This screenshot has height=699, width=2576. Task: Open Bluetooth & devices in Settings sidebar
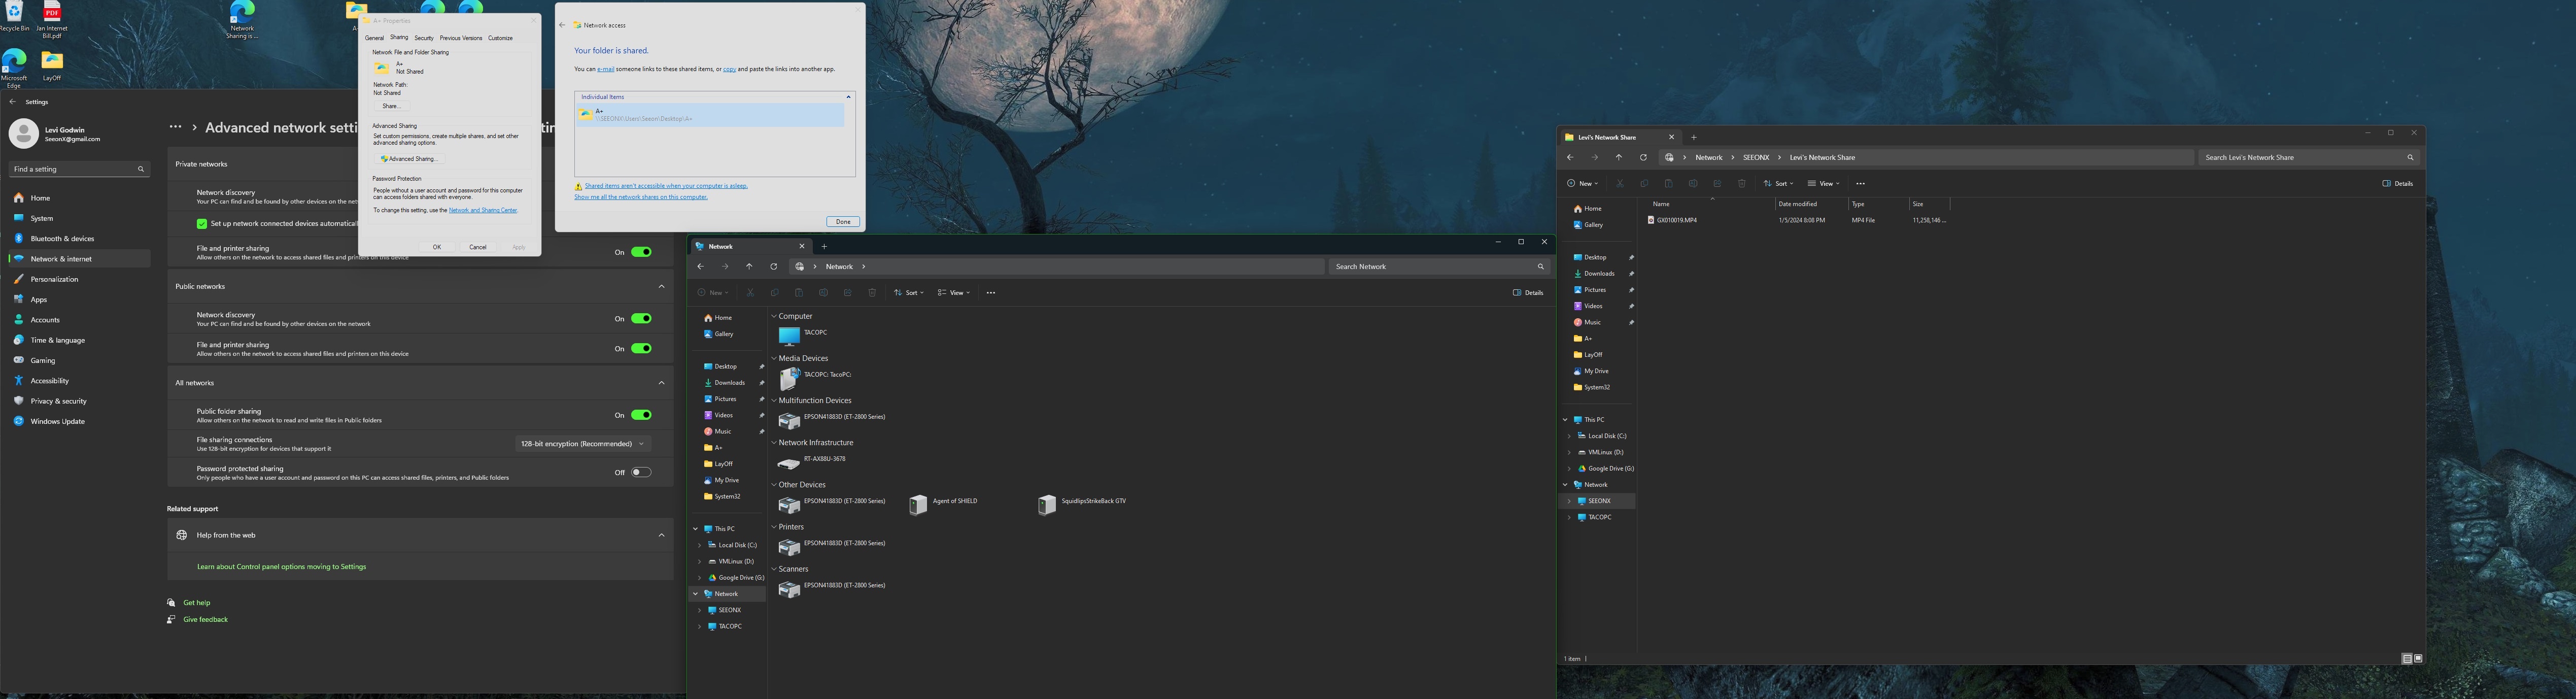(79, 239)
